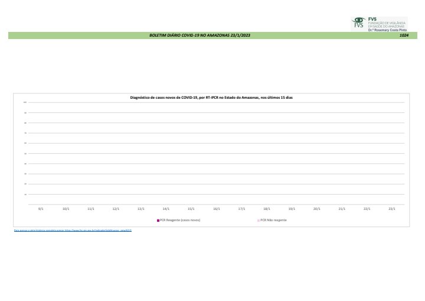425x301 pixels.
Task: Click the 20/1 x-axis date label
Action: tap(317, 209)
